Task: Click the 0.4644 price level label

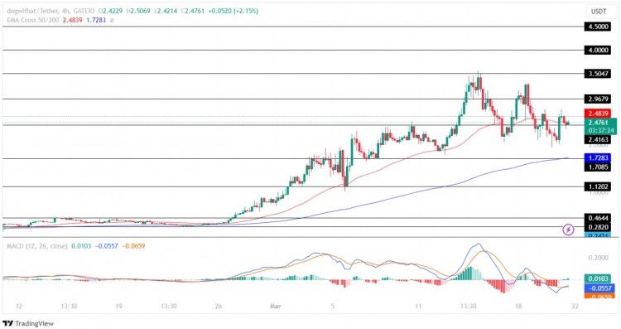Action: point(598,218)
